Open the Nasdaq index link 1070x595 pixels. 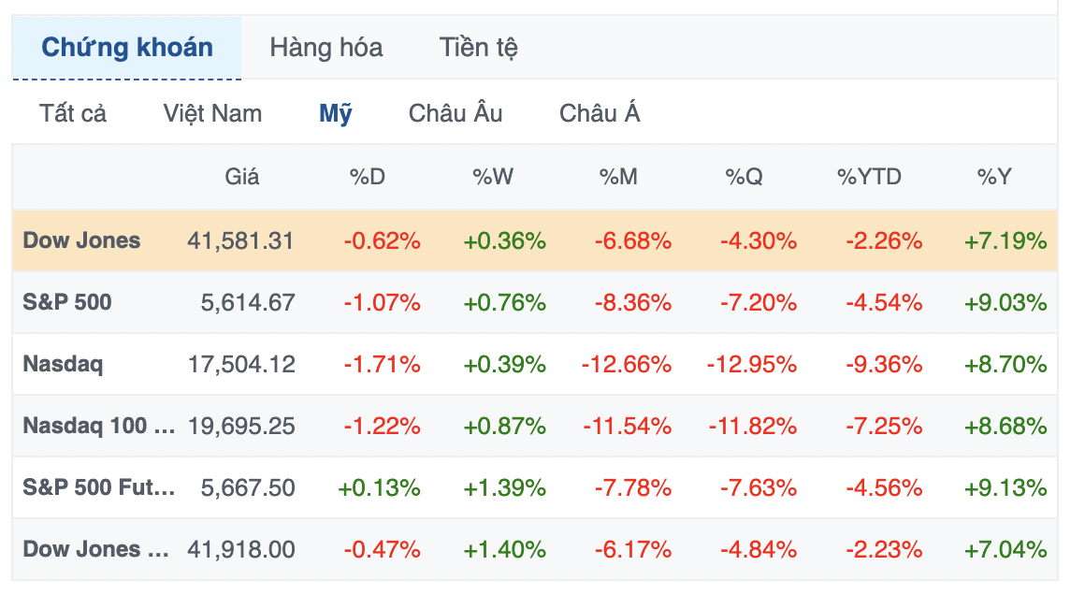(63, 364)
